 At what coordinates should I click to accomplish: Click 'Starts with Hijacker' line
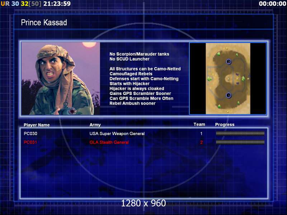pyautogui.click(x=130, y=84)
